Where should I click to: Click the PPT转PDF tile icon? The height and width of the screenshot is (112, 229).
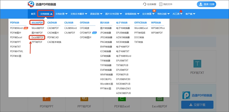[x=84, y=99]
